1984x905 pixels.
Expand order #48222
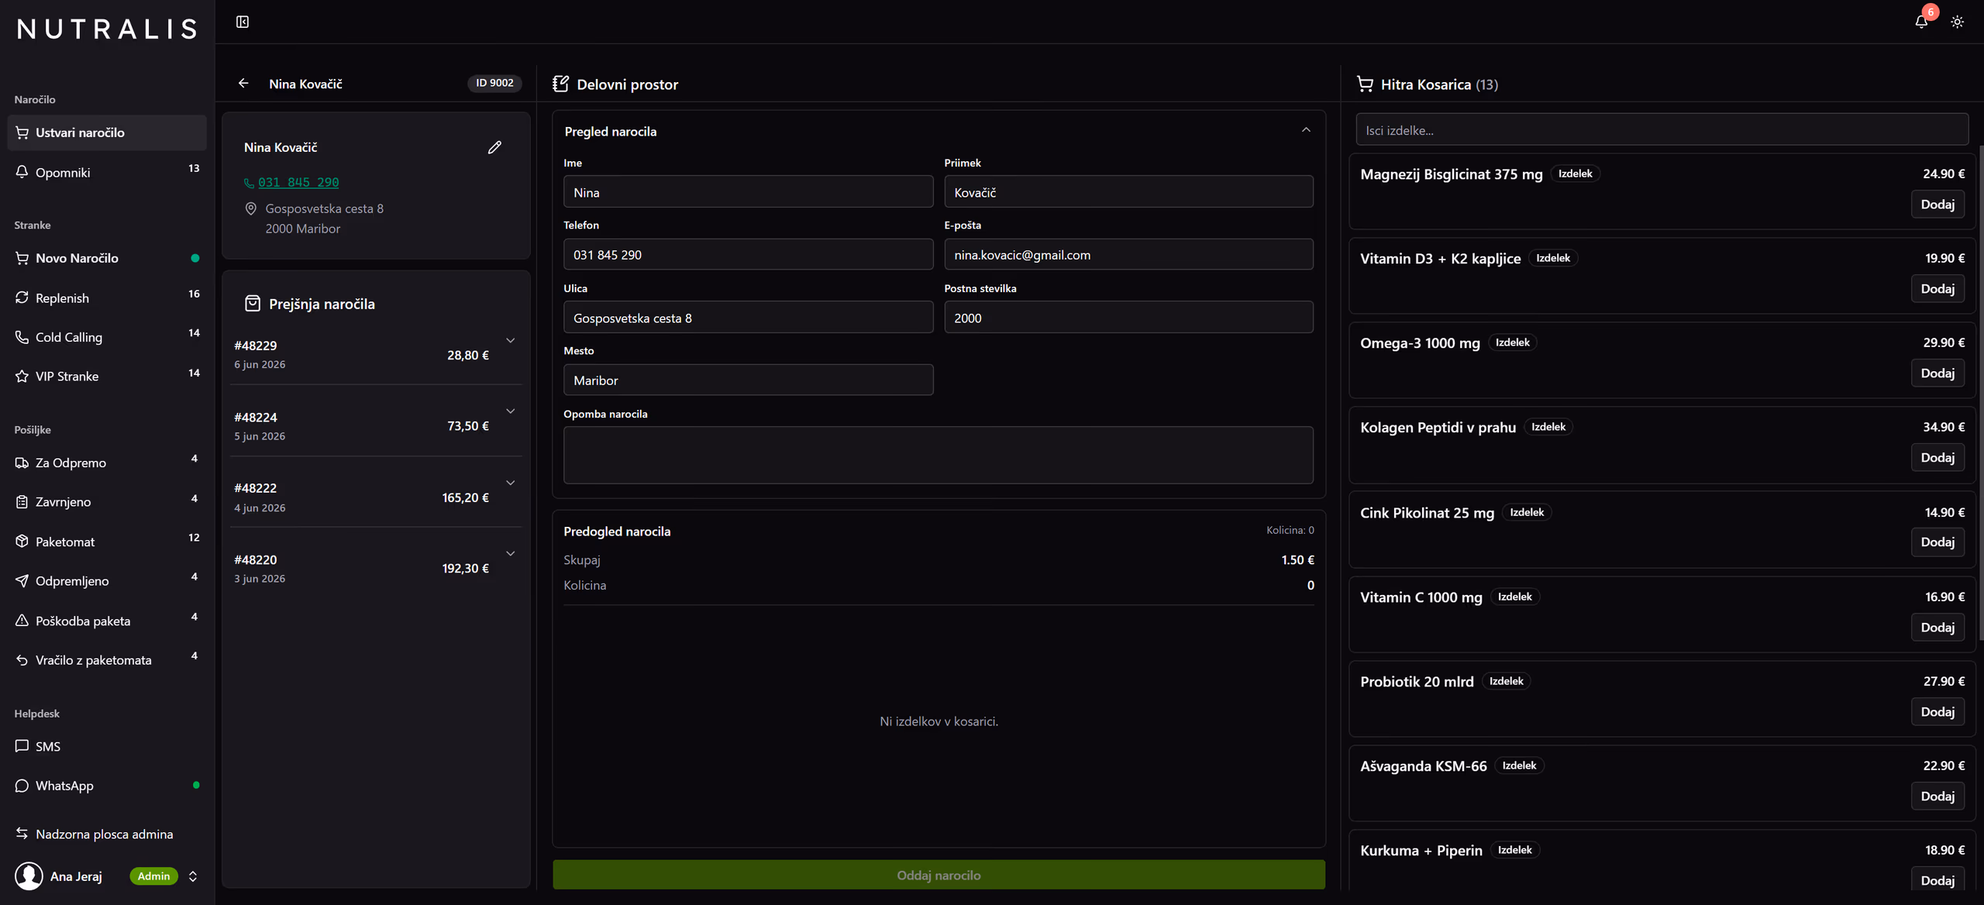(510, 483)
